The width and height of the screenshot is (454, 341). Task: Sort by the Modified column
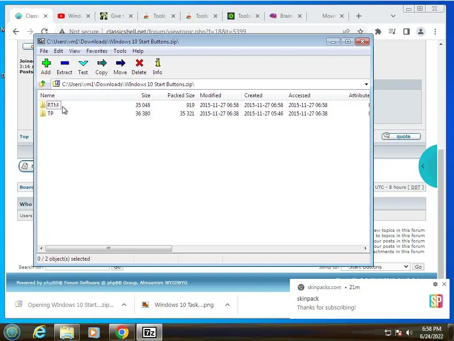(219, 95)
